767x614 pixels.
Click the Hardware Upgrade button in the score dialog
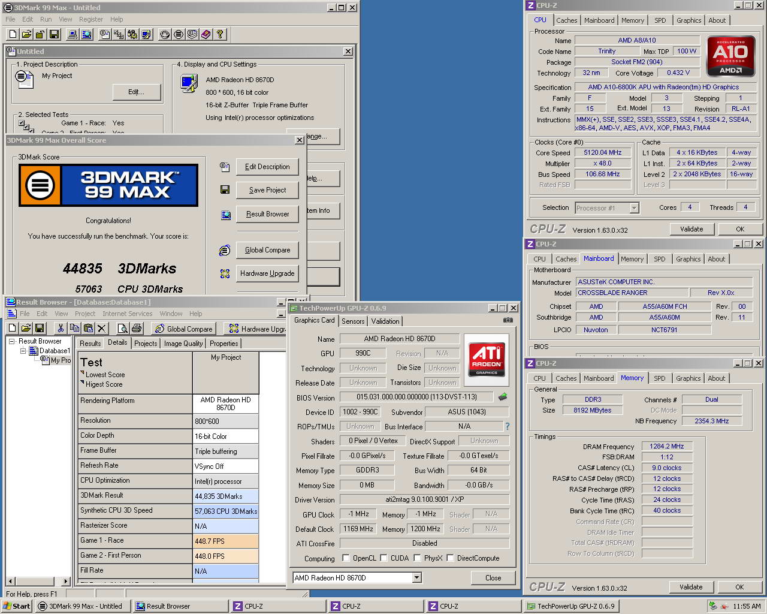[x=267, y=273]
